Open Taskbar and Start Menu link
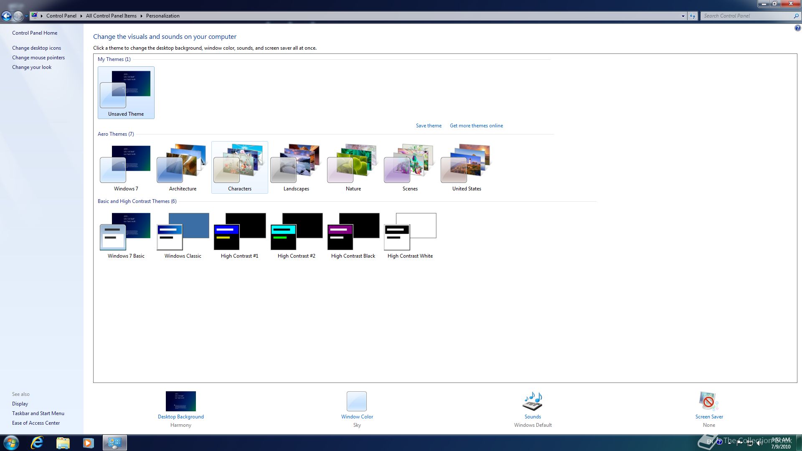802x451 pixels. tap(38, 413)
